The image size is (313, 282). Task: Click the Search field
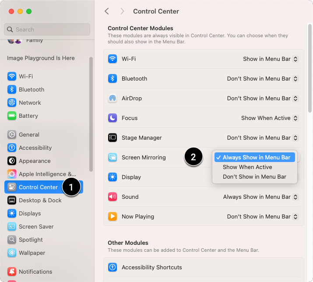pos(47,29)
